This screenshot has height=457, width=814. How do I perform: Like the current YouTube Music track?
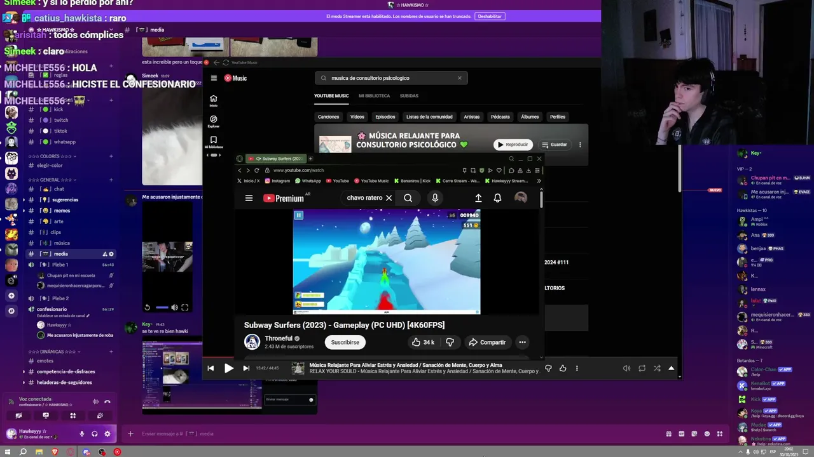tap(563, 368)
